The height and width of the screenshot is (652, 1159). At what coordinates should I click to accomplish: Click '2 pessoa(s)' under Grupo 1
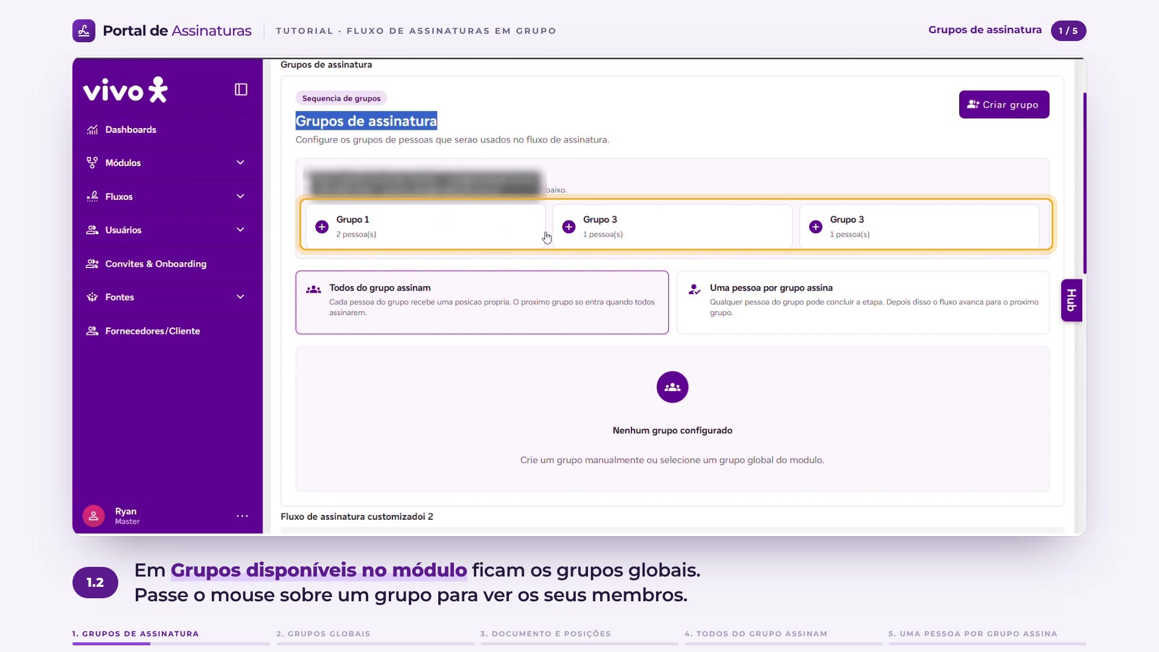(x=356, y=234)
